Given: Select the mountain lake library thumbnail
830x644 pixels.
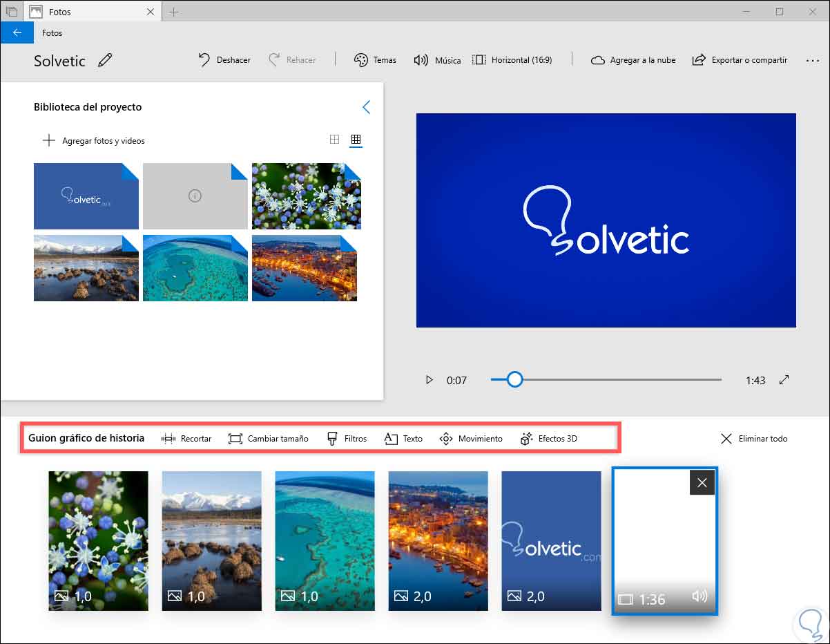Looking at the screenshot, I should (x=86, y=268).
